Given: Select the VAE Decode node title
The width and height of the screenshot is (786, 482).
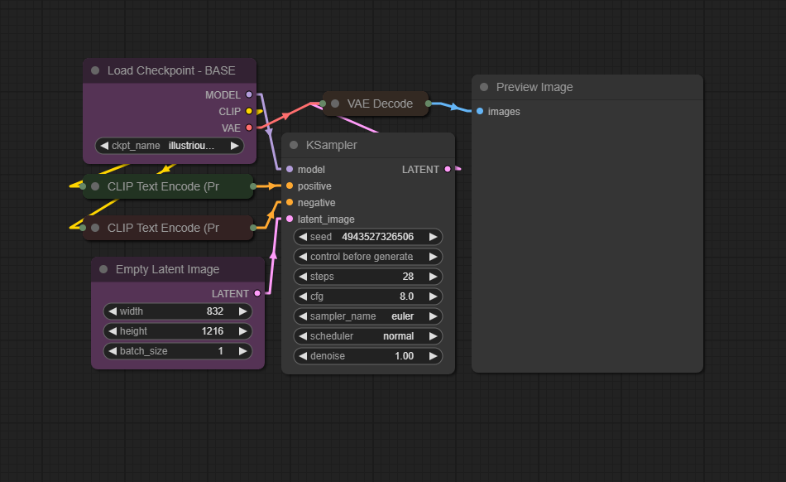Looking at the screenshot, I should coord(380,104).
